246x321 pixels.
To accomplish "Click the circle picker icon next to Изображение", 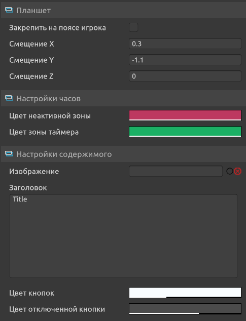I will 230,171.
